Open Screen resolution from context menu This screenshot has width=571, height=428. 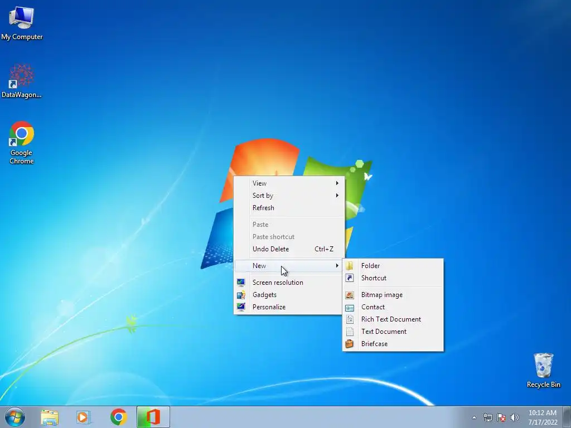pyautogui.click(x=289, y=283)
